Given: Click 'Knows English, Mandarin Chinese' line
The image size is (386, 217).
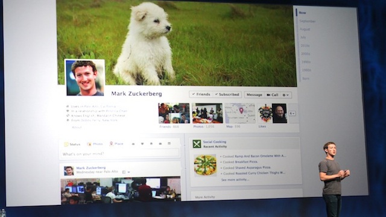Looking at the screenshot, I should pos(98,116).
